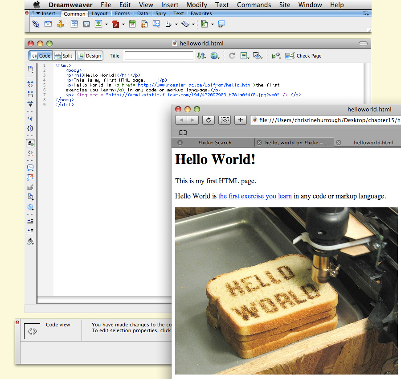Click the Apply Comment icon
The height and width of the screenshot is (379, 401).
click(x=30, y=168)
